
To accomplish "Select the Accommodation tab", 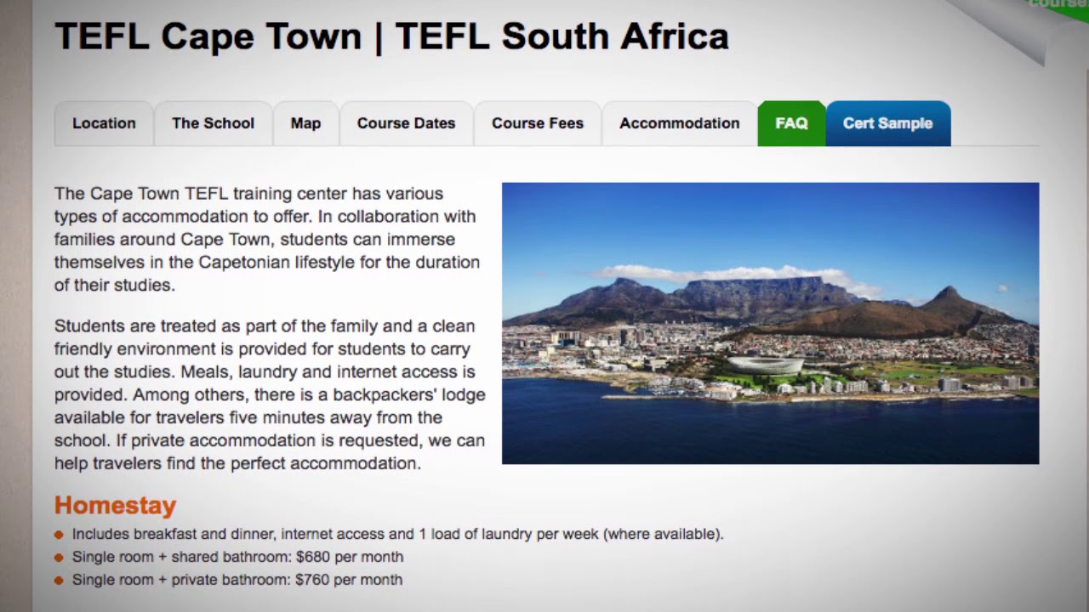I will [x=679, y=123].
